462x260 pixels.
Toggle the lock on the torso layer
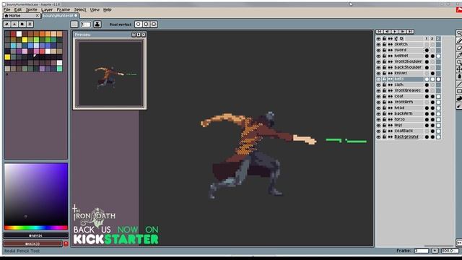pyautogui.click(x=384, y=119)
